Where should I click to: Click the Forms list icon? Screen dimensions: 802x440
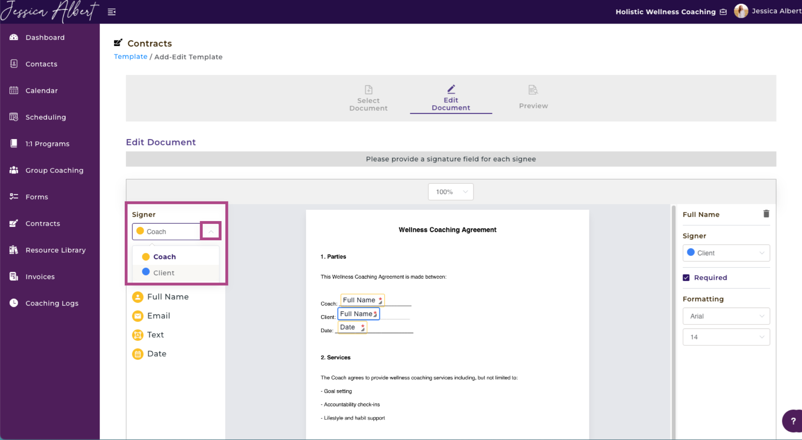pyautogui.click(x=14, y=196)
